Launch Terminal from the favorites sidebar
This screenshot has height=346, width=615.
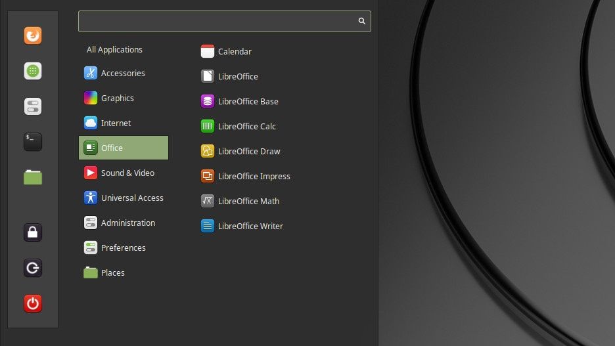pyautogui.click(x=33, y=142)
